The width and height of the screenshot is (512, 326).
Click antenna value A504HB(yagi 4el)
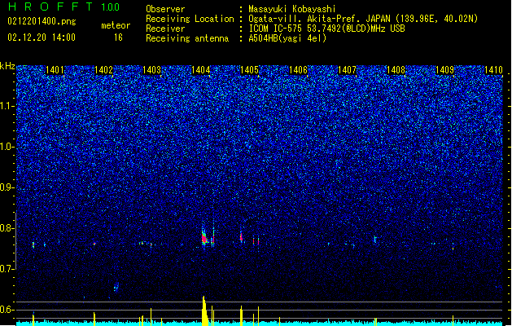coord(287,38)
